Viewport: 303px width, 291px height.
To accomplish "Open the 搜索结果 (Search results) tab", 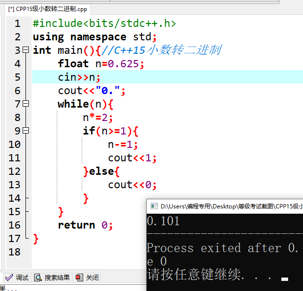I will pos(52,278).
